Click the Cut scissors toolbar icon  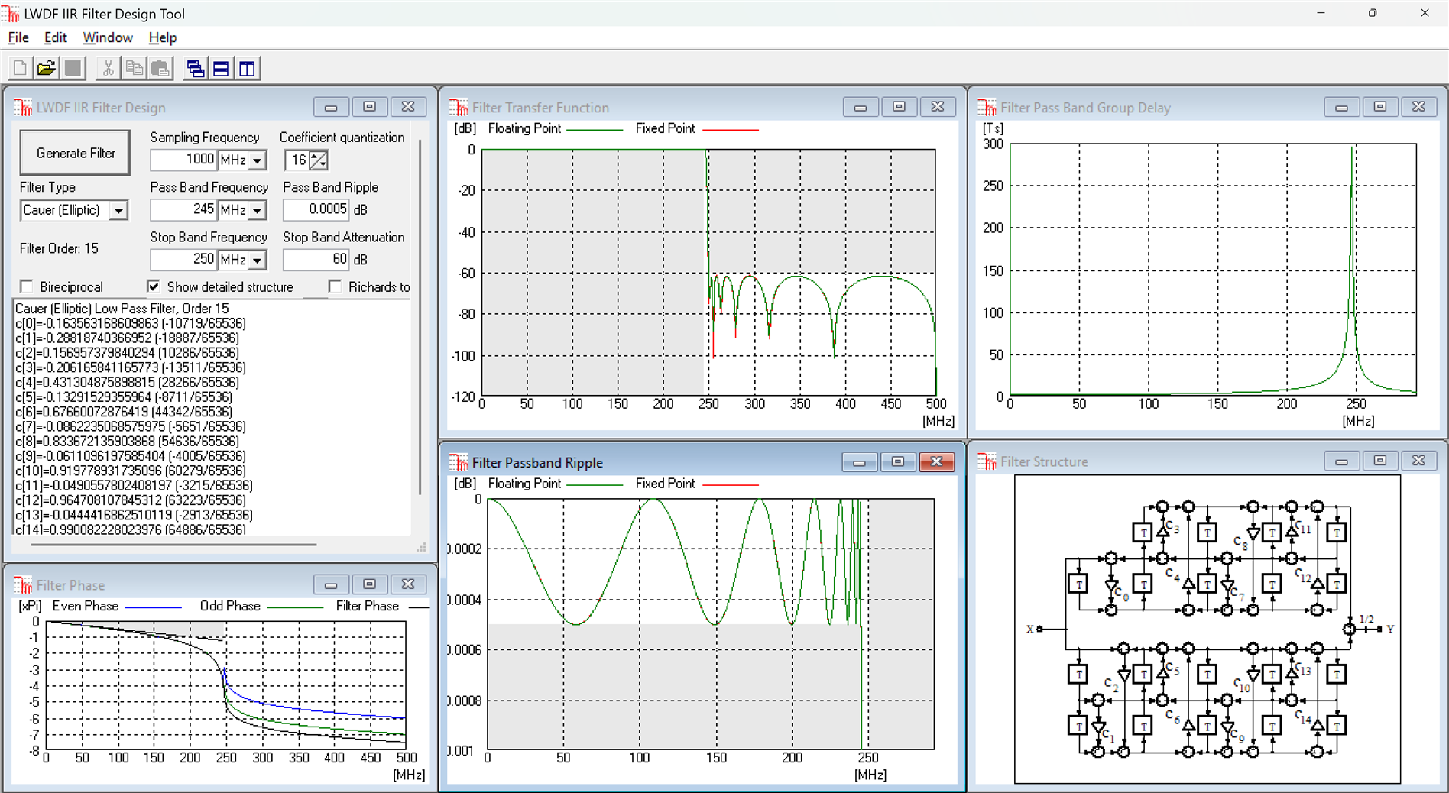(109, 69)
